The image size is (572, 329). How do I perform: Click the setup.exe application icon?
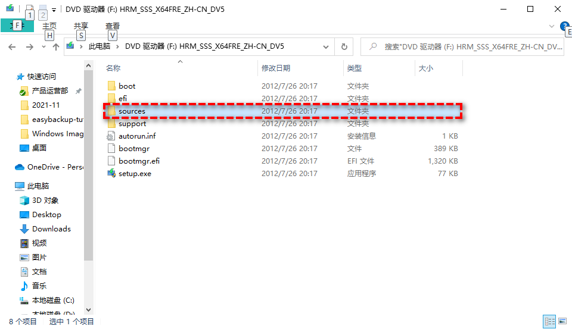(x=111, y=174)
